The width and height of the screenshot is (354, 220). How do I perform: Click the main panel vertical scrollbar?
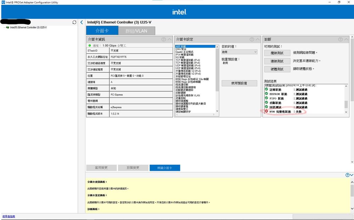[352, 70]
